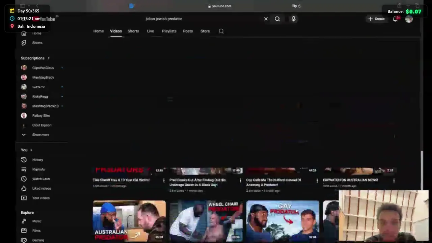Screen dimensions: 432x243
Task: Expand the You section arrow
Action: pos(31,150)
